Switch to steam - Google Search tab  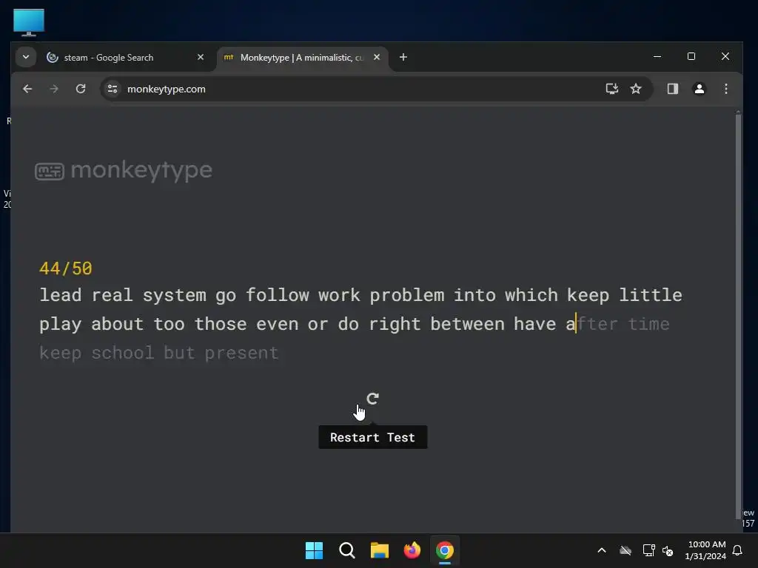point(126,58)
